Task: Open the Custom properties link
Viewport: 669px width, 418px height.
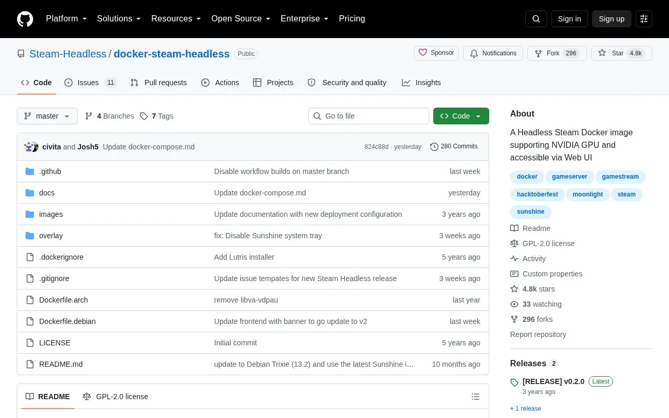Action: (x=552, y=274)
